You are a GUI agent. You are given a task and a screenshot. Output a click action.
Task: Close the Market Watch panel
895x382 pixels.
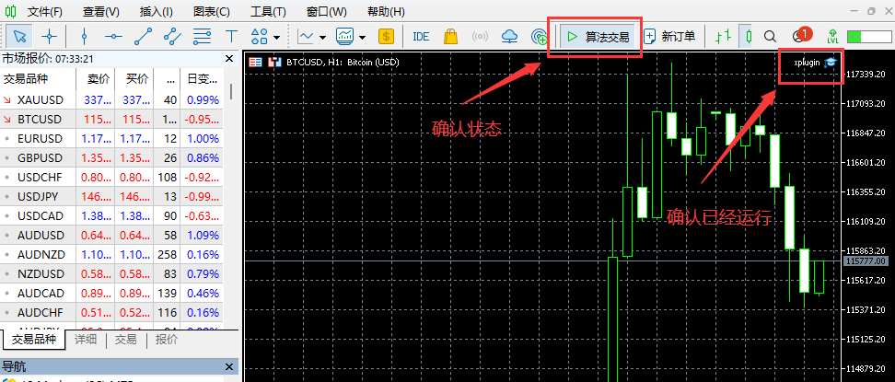tap(229, 59)
